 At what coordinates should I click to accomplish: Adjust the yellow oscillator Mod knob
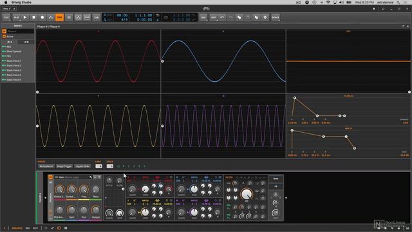tap(145, 212)
